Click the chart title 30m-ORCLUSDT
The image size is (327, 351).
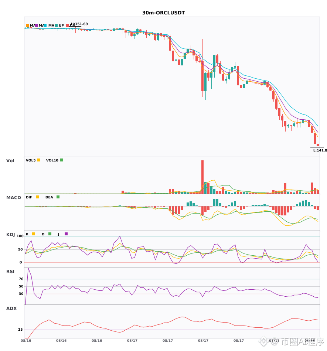163,13
